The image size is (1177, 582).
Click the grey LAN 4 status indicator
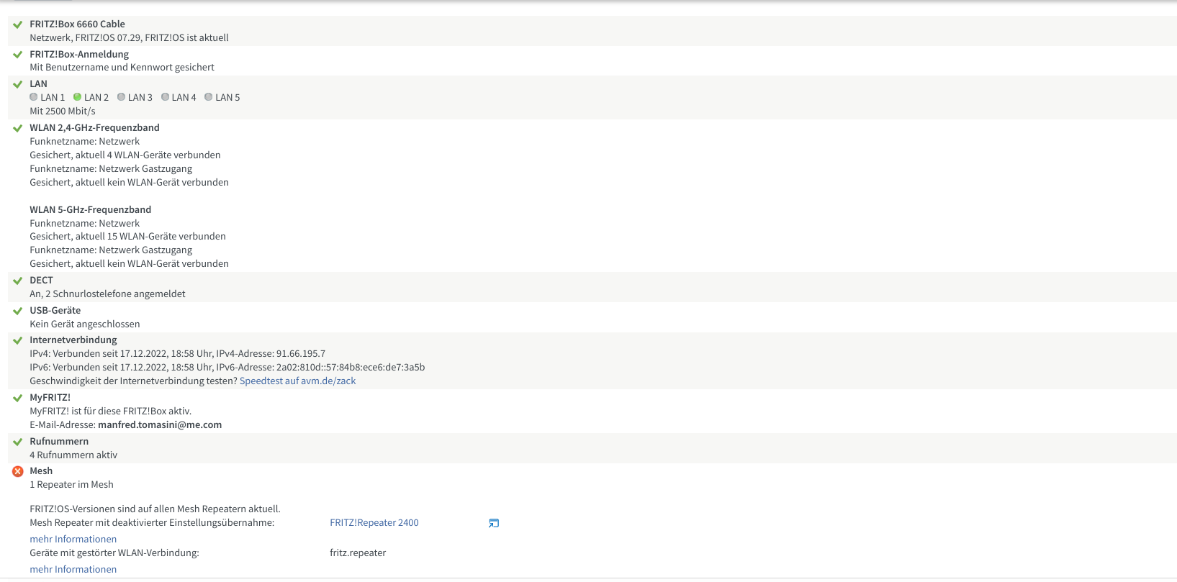(166, 96)
